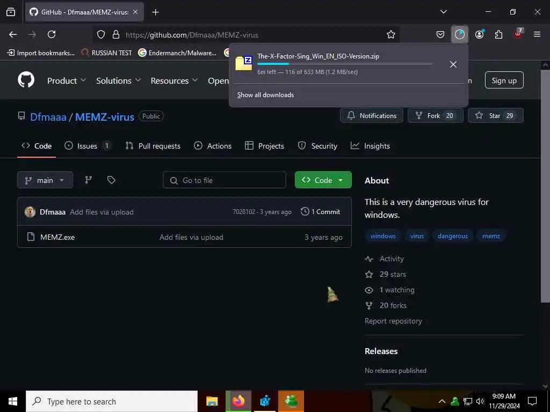Open the green Code dropdown
Image resolution: width=550 pixels, height=412 pixels.
(x=323, y=180)
